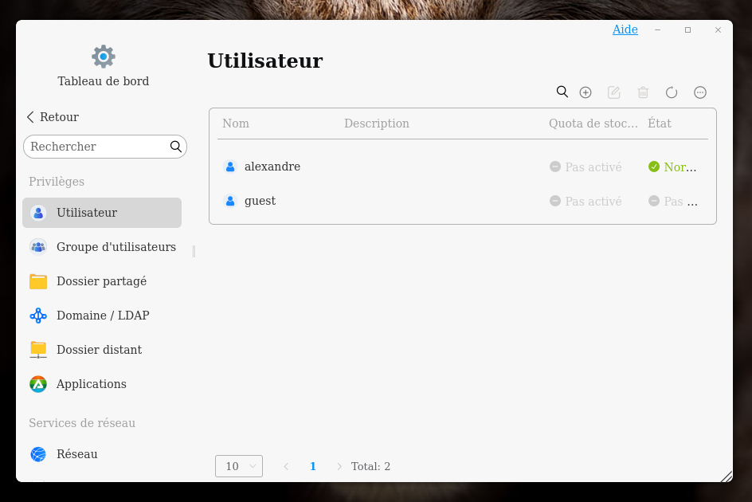Image resolution: width=752 pixels, height=502 pixels.
Task: Select the Applications sidebar icon
Action: pyautogui.click(x=38, y=384)
